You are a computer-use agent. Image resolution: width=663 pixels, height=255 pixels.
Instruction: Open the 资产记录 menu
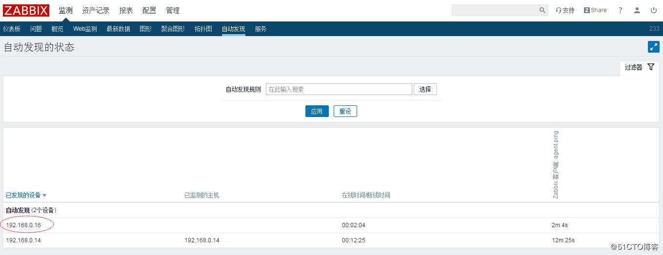[96, 10]
